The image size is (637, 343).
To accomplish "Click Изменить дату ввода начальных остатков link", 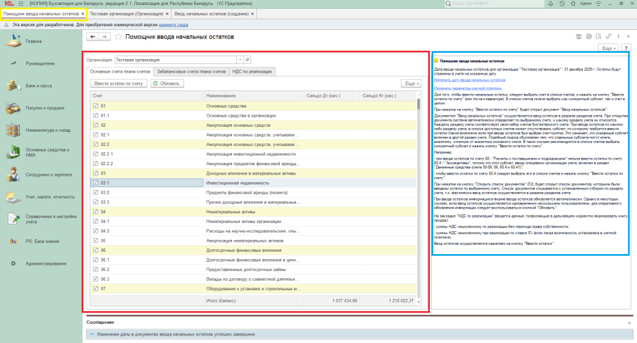I will [x=469, y=80].
